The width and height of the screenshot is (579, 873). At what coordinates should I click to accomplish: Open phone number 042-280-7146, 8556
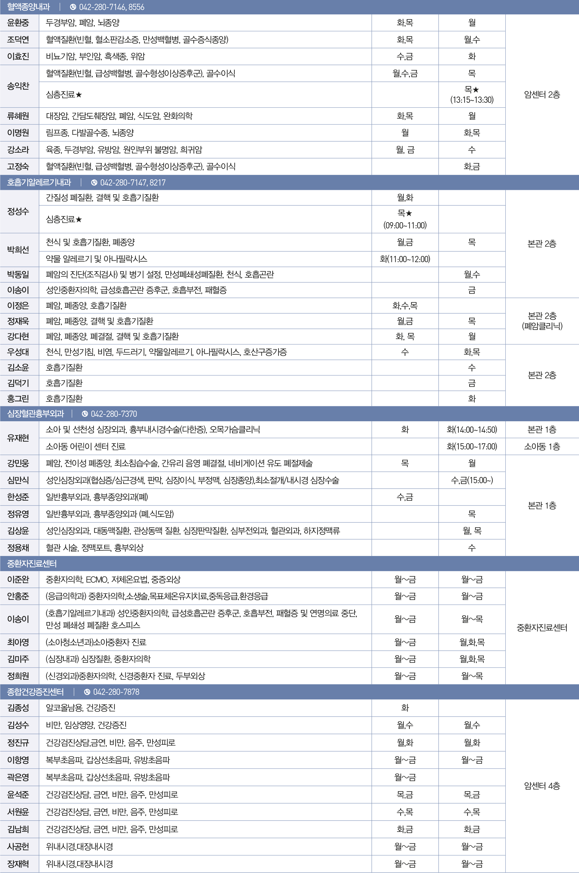[x=112, y=7]
